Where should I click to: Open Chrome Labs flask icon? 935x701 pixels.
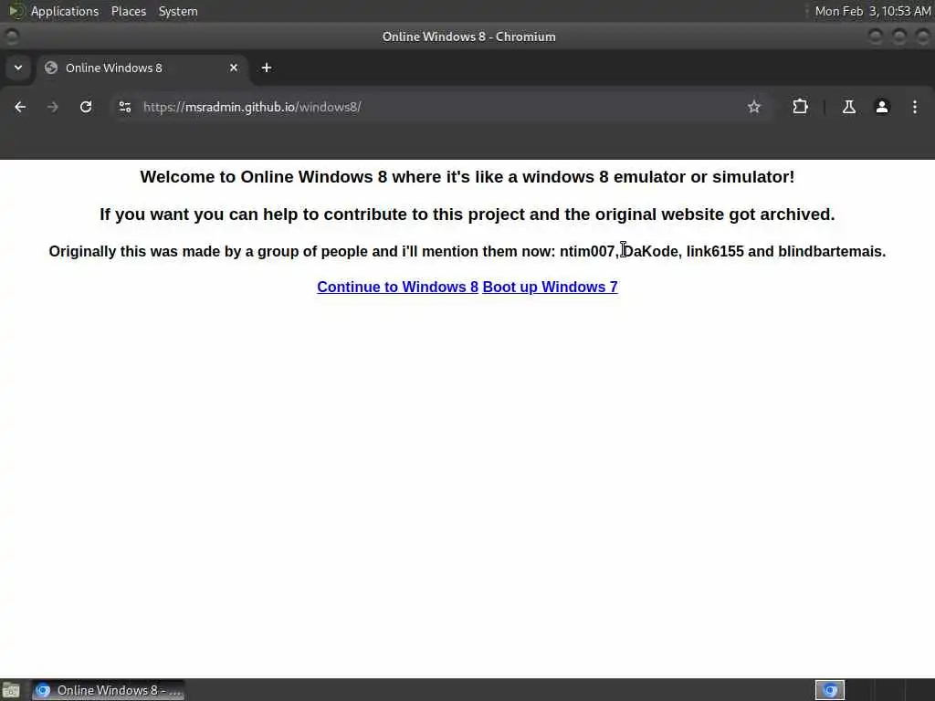848,107
